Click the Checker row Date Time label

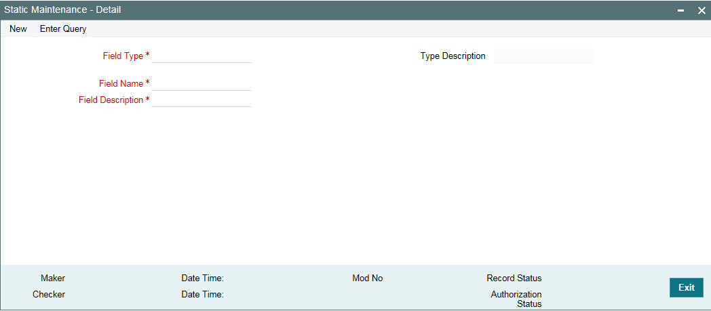click(x=203, y=294)
